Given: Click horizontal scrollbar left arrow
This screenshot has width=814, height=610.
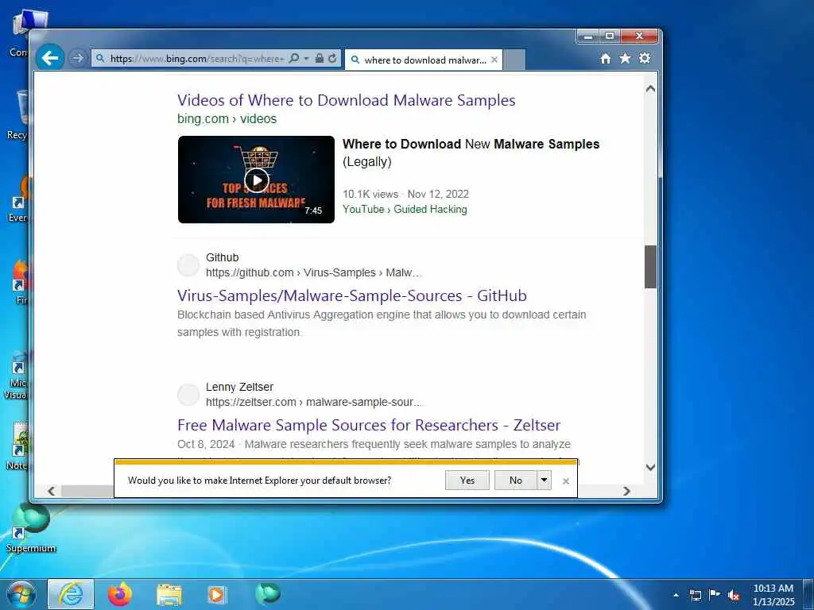Looking at the screenshot, I should [x=51, y=491].
